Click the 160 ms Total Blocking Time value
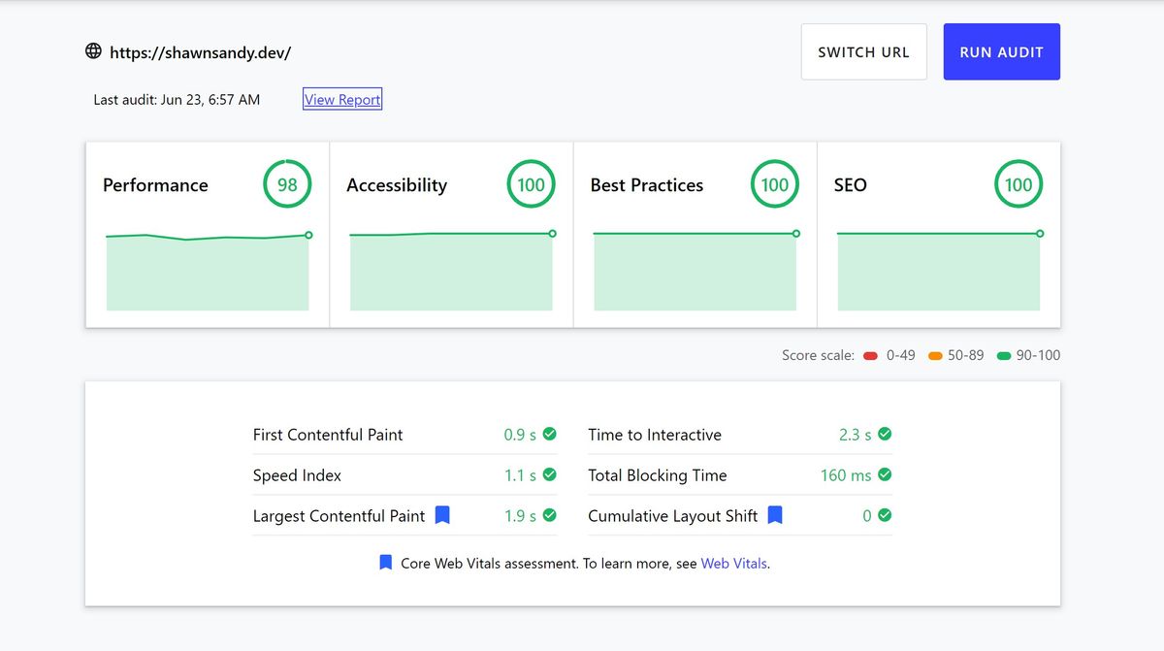The height and width of the screenshot is (651, 1164). (846, 475)
